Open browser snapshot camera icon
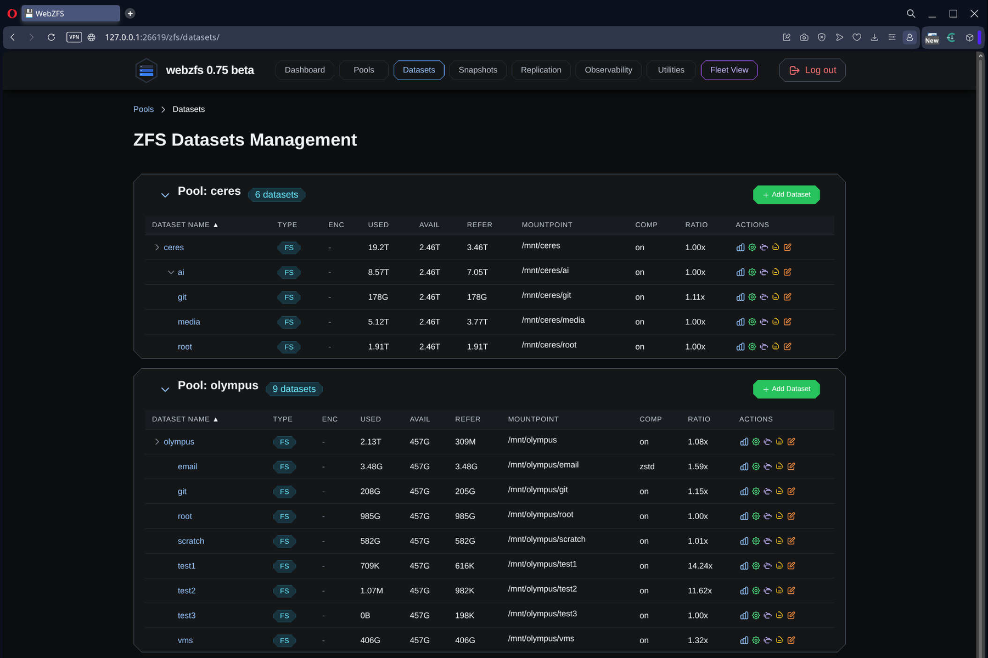This screenshot has width=988, height=658. pyautogui.click(x=804, y=37)
